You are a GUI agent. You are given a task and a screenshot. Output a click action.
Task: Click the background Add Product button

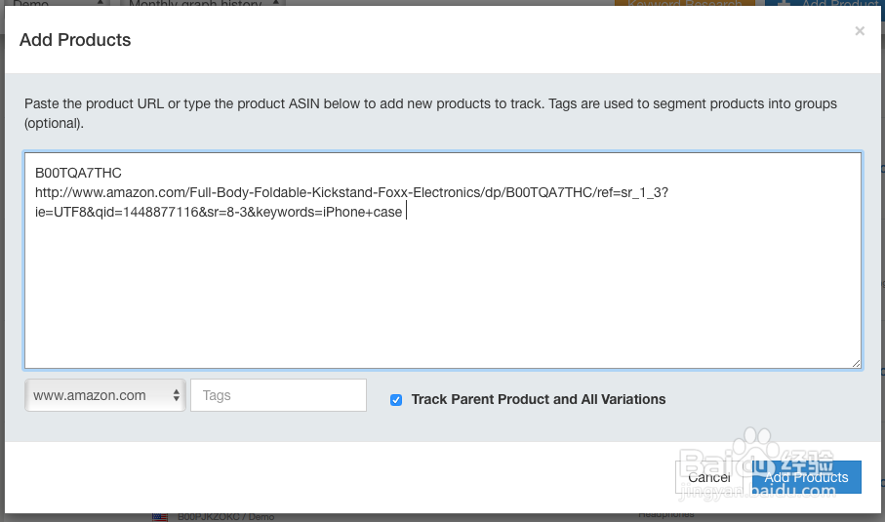click(823, 3)
